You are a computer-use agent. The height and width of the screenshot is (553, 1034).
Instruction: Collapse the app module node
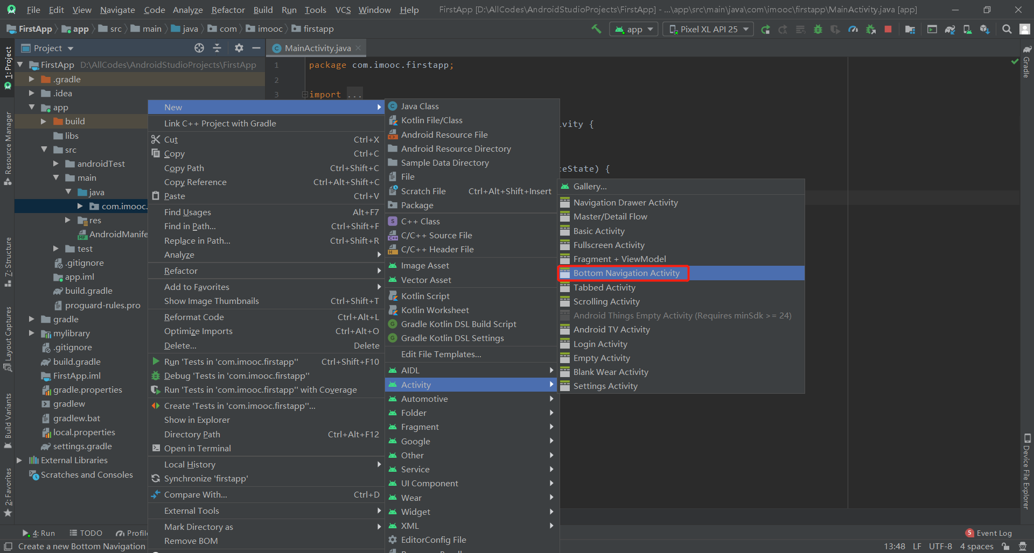click(32, 107)
